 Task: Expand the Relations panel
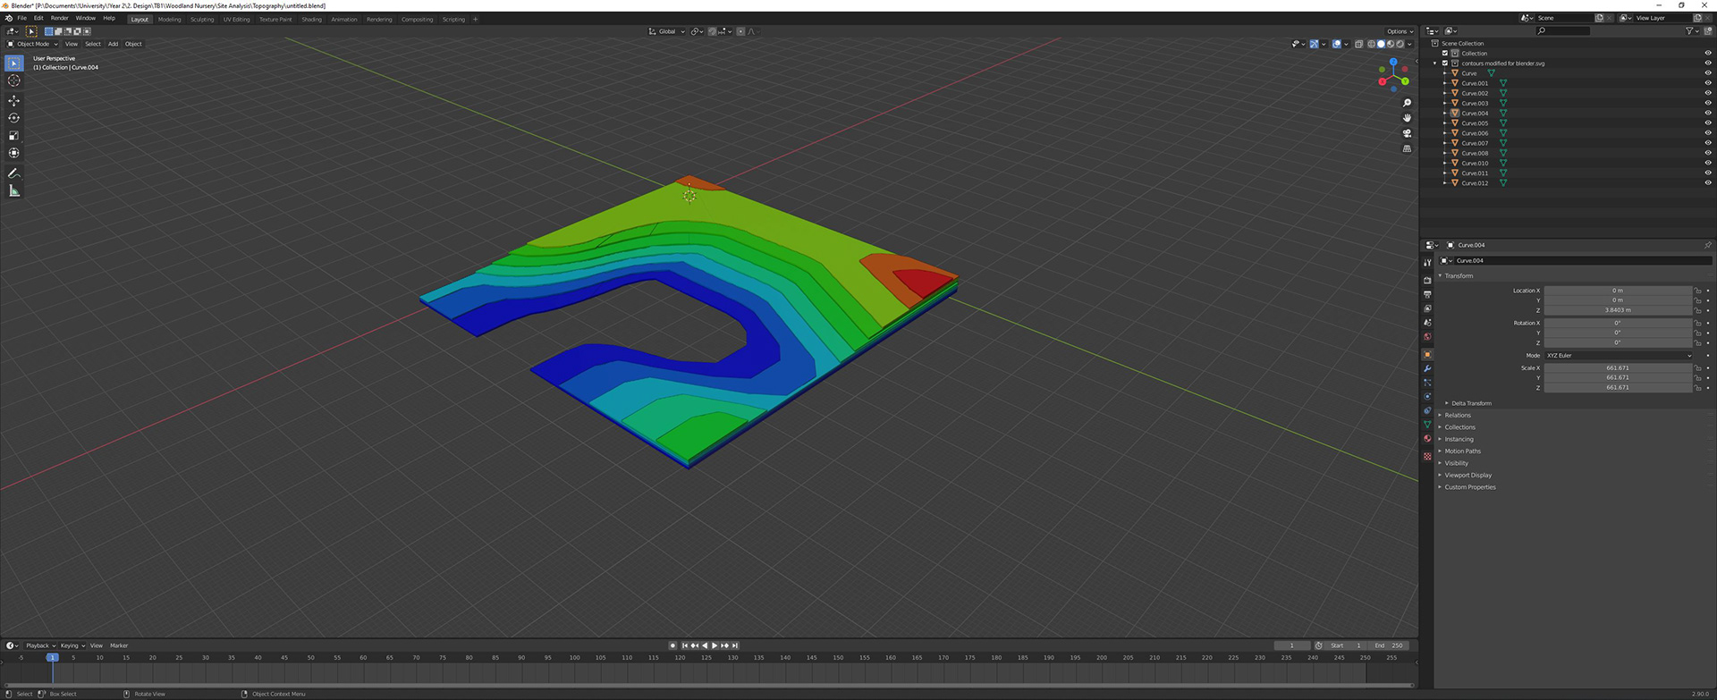tap(1457, 415)
